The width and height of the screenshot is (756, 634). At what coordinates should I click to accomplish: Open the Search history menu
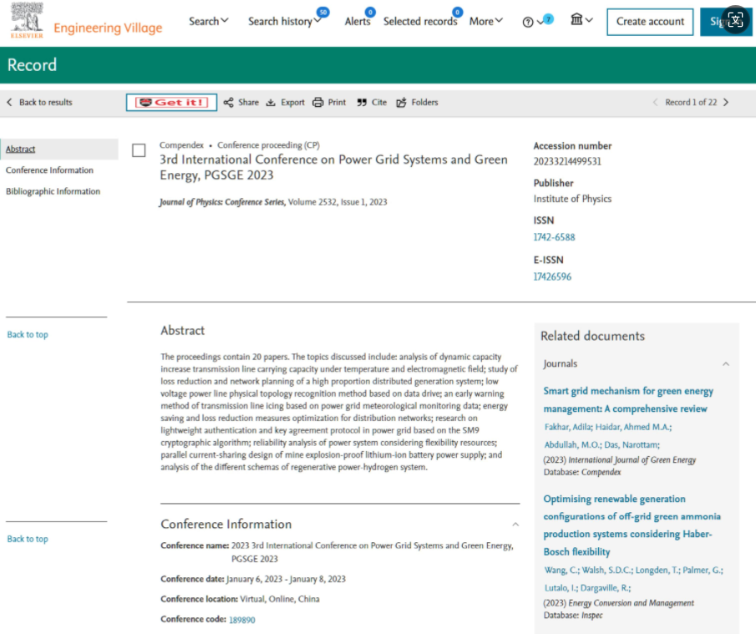(x=285, y=21)
